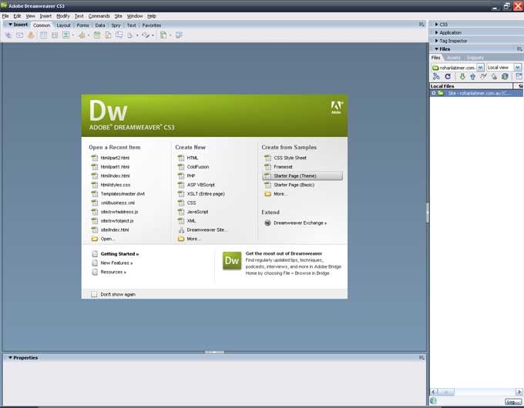Insert the Date using the calendar icon
The image size is (524, 408).
click(97, 35)
